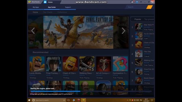
Task: Click Boom Beach title in Popular list
Action: [149, 78]
